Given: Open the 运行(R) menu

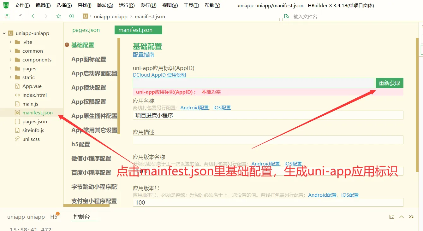Looking at the screenshot, I should [x=127, y=5].
